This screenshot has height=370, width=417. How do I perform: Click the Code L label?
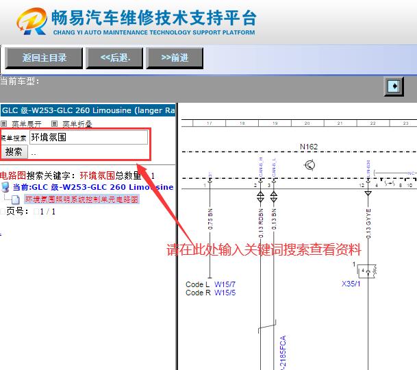198,284
